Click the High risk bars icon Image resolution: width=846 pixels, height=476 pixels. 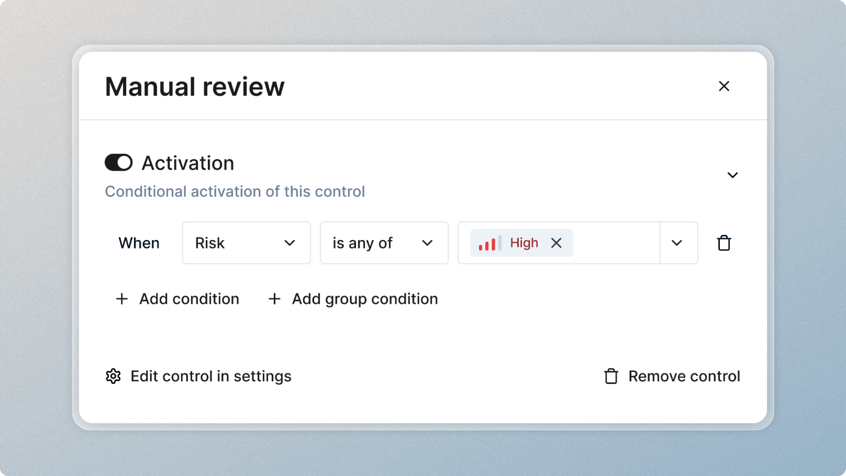(x=490, y=243)
